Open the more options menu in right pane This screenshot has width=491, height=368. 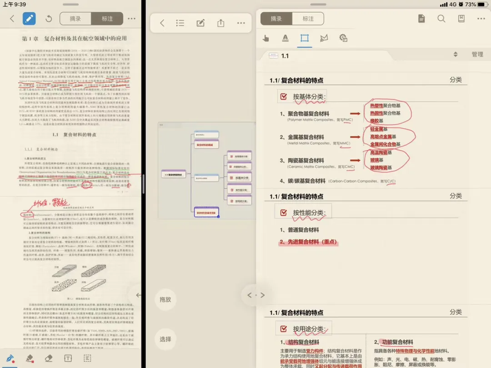point(481,19)
